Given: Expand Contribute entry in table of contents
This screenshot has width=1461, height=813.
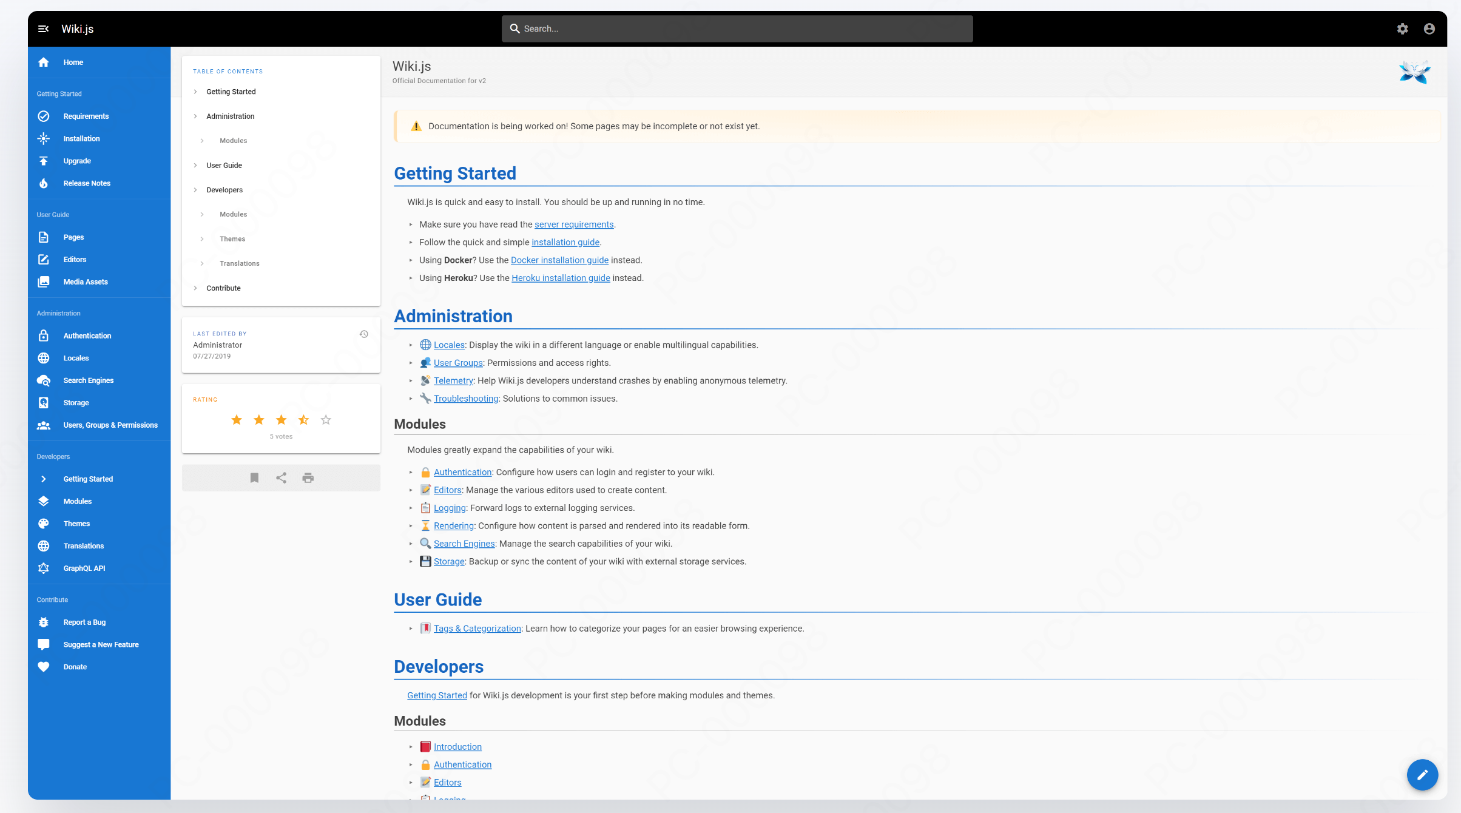Looking at the screenshot, I should pyautogui.click(x=223, y=288).
